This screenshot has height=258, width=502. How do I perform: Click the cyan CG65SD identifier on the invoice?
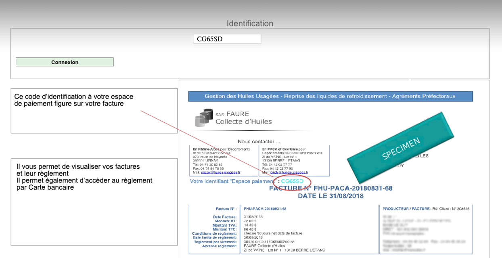(x=292, y=181)
